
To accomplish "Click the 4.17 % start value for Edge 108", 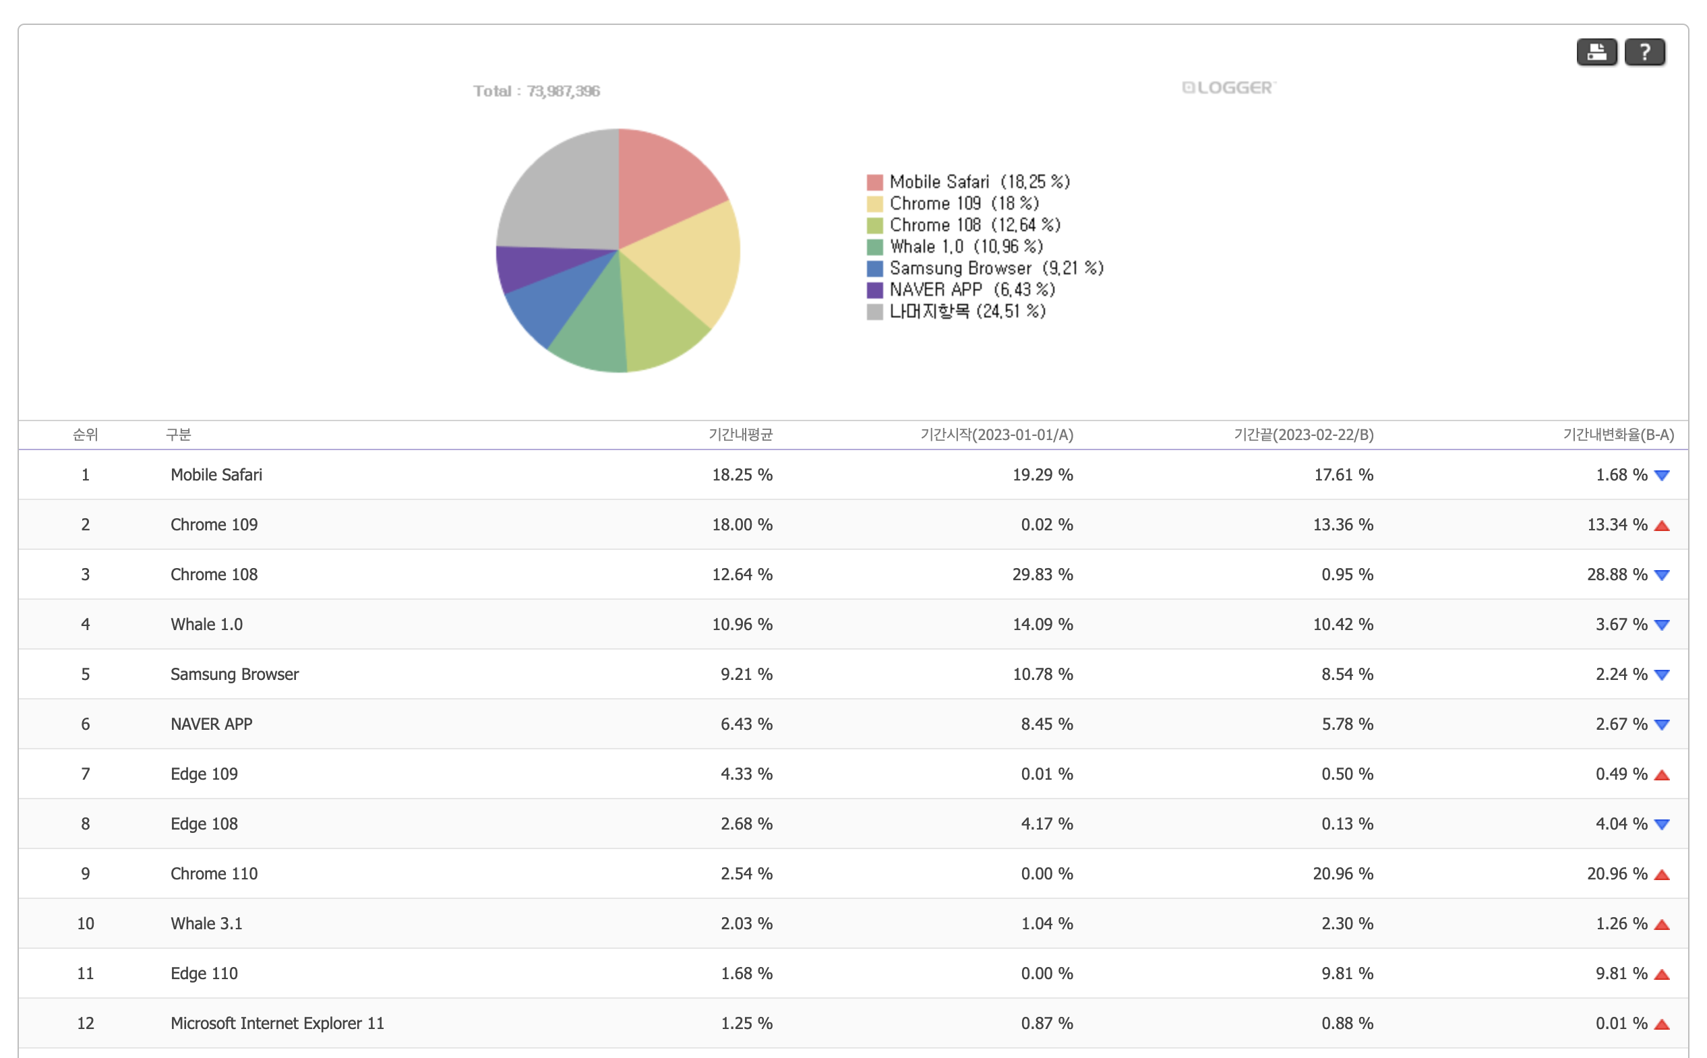I will coord(1046,823).
